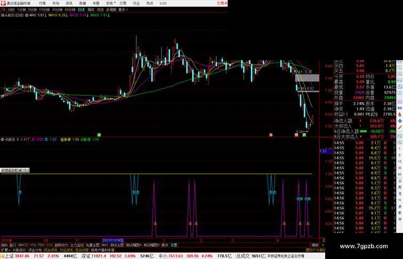403x259 pixels.
Task: Select 日 period in right sidebar
Action: (400, 181)
